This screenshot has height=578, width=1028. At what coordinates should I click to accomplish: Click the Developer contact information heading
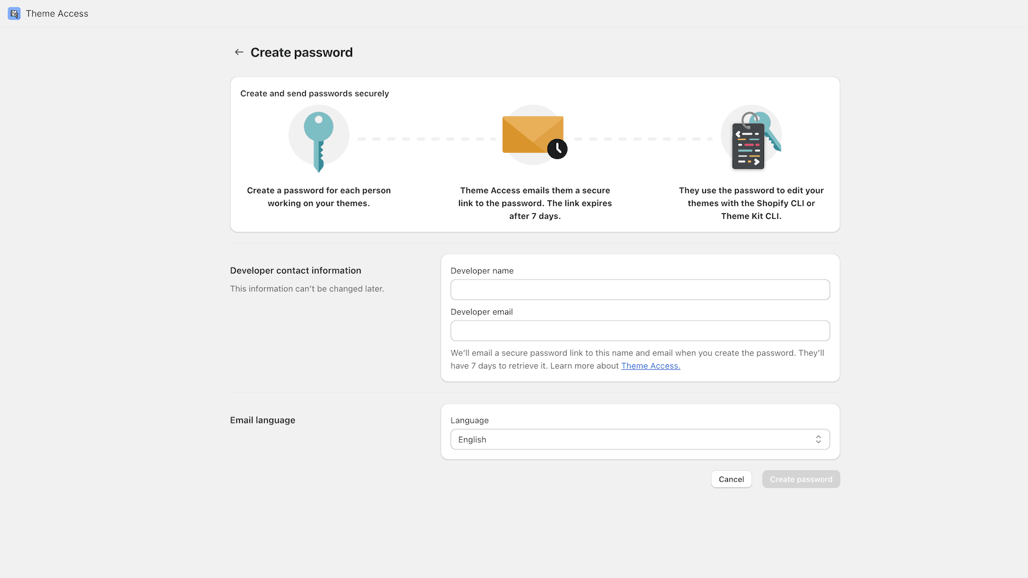pyautogui.click(x=295, y=270)
